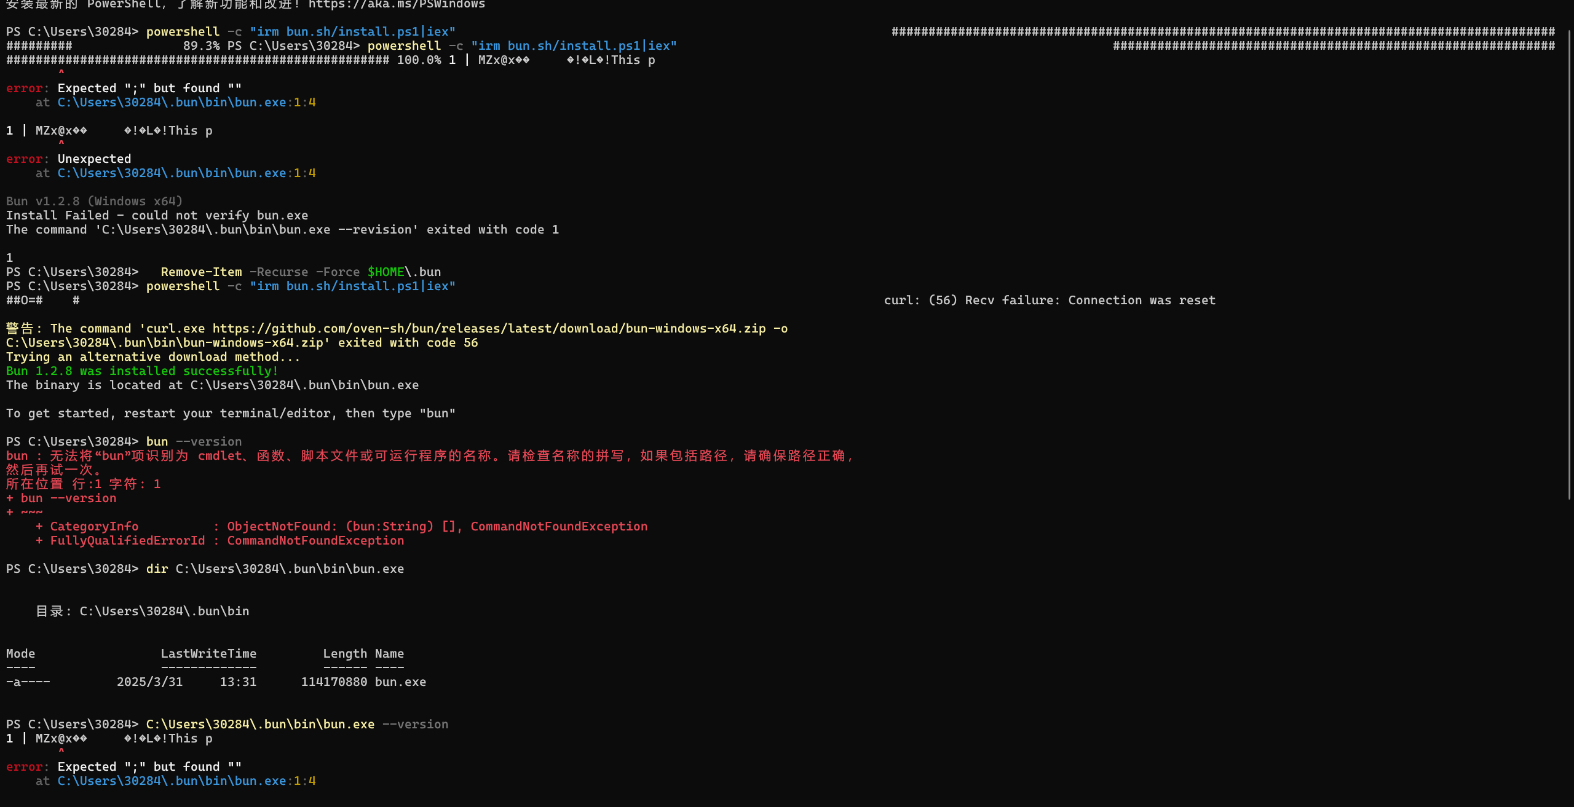Click the '+ FullyQualifiedErrorId' label
Viewport: 1574px width, 807px height.
(x=120, y=541)
